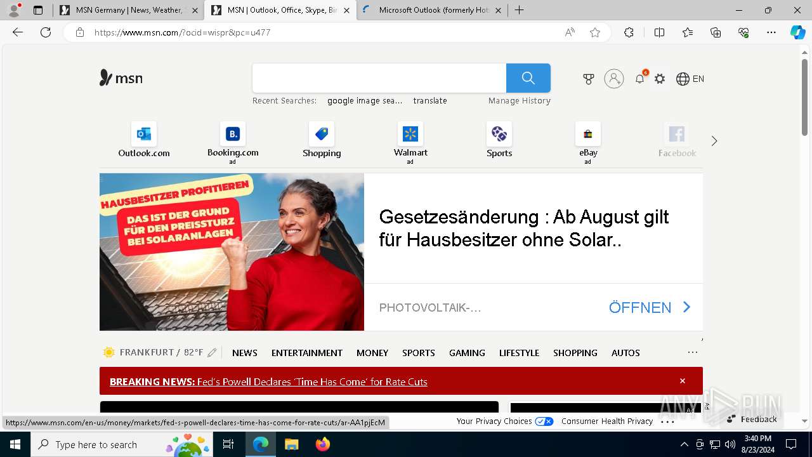Launch Copilot sidebar
The width and height of the screenshot is (812, 457).
797,32
